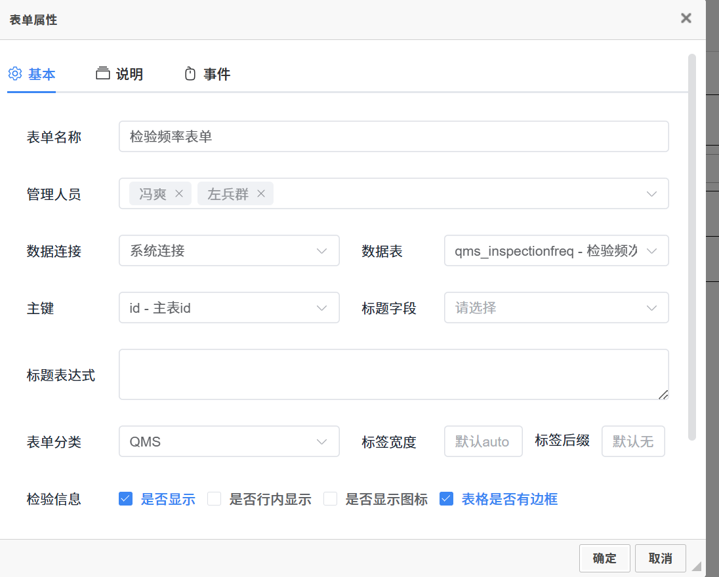Click the 说明 tab icon
The height and width of the screenshot is (577, 719).
(103, 74)
